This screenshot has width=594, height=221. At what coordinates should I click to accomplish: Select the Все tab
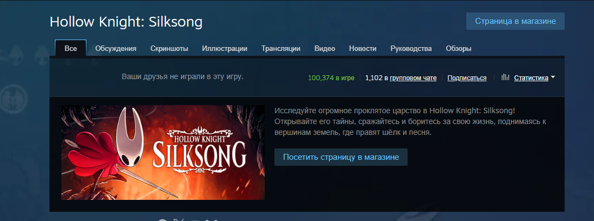71,48
